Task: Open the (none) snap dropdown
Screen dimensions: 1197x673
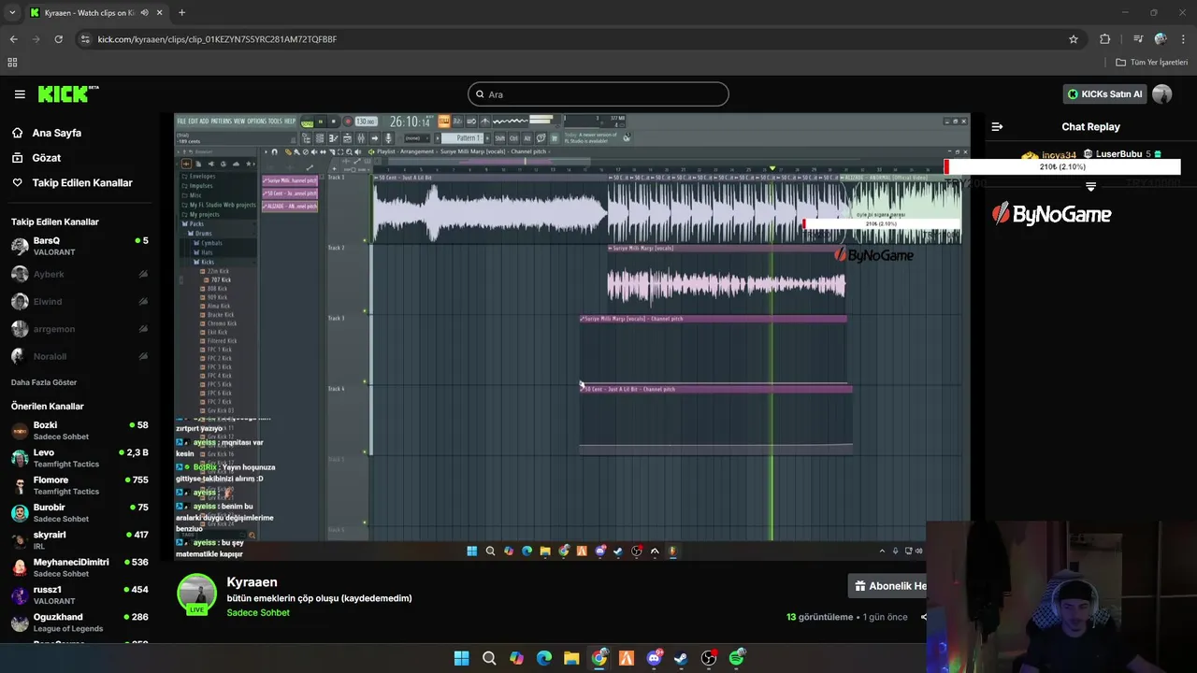Action: 417,138
